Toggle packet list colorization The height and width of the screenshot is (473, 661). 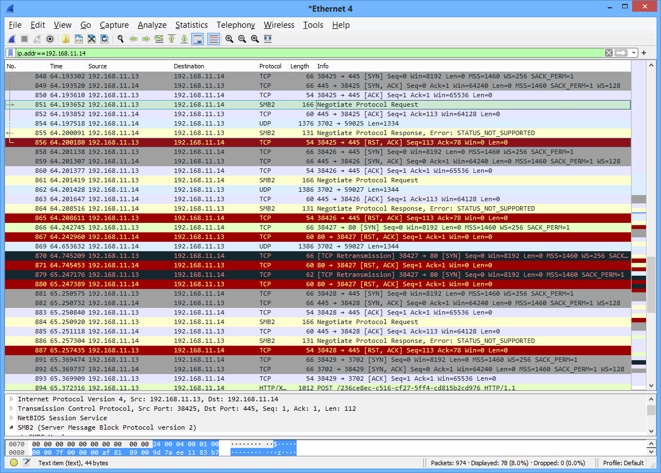pos(213,39)
